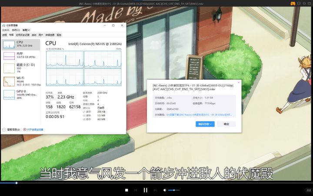
Task: Click the Intel(R) Celeron(R) N5105 processor name
Action: (95, 44)
